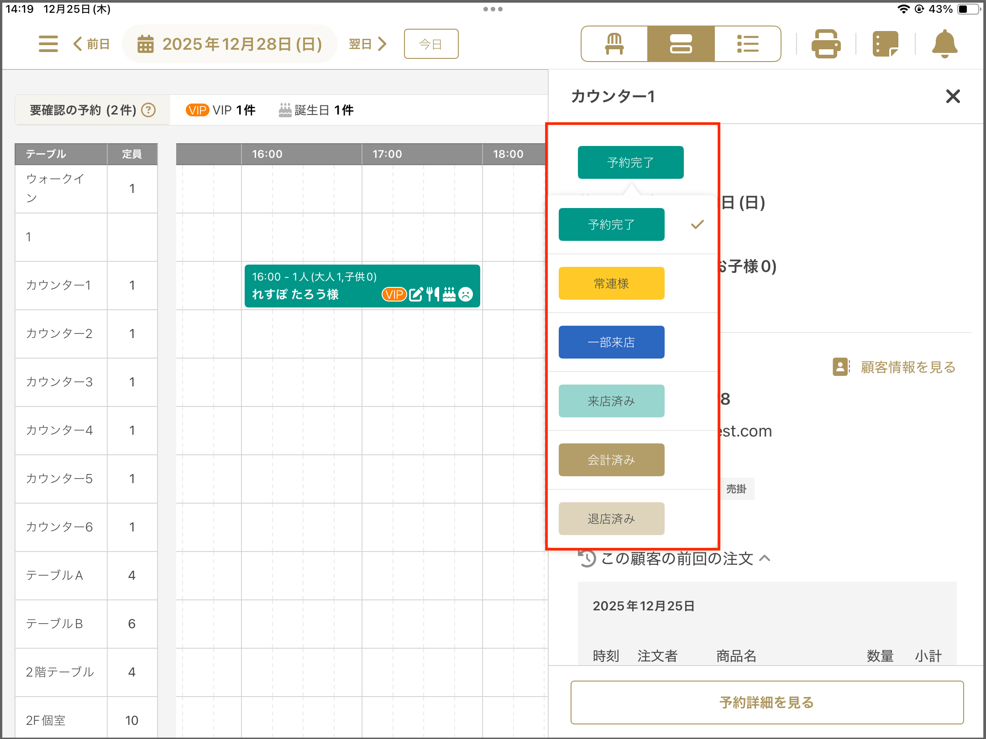Choose 一部来店 status option
The width and height of the screenshot is (986, 739).
pos(611,342)
